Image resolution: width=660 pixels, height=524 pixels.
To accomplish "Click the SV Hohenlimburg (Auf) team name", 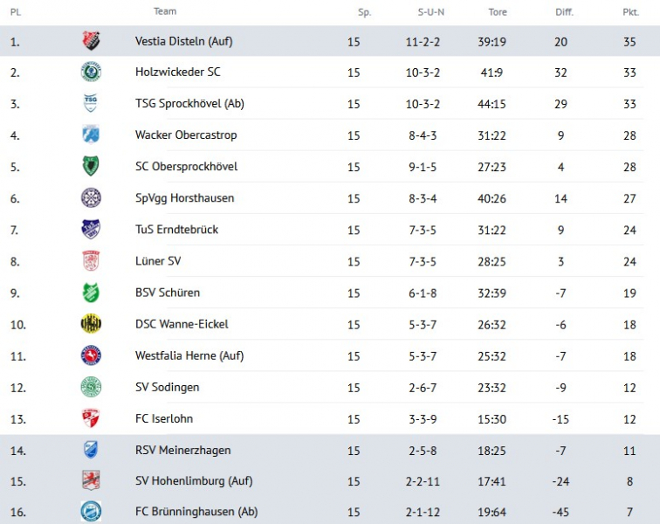I will point(193,480).
